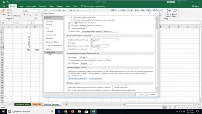Click the Cut scissors icon
Viewport: 202px width, 114px height.
[8, 10]
